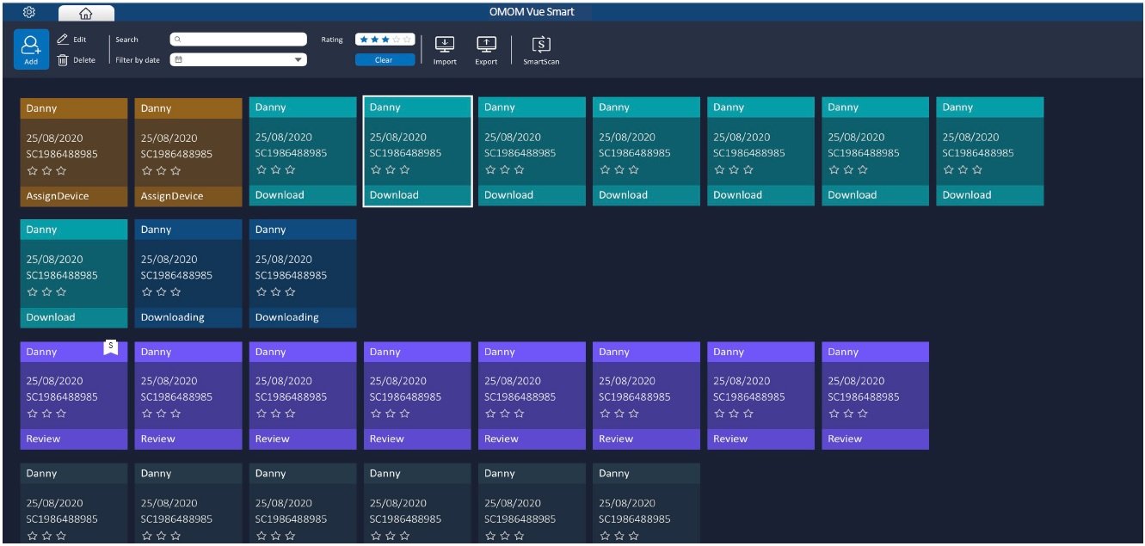
Task: Rate the first AssignDevice card three stars
Action: point(61,171)
